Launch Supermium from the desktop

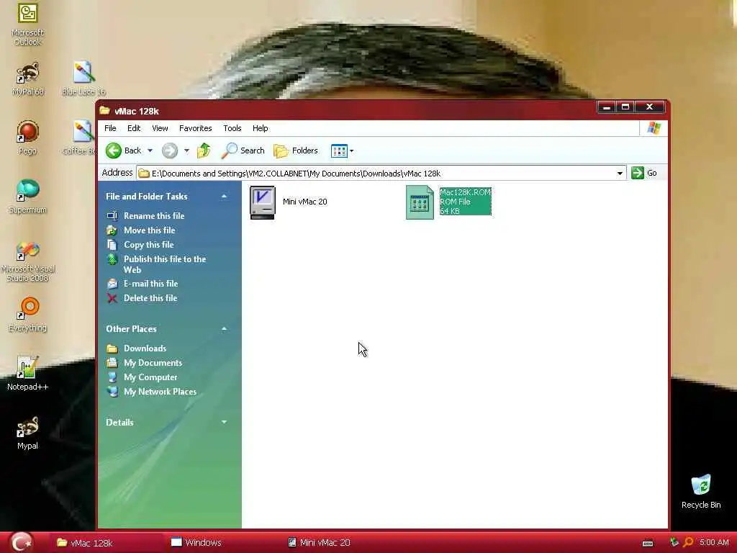tap(28, 197)
